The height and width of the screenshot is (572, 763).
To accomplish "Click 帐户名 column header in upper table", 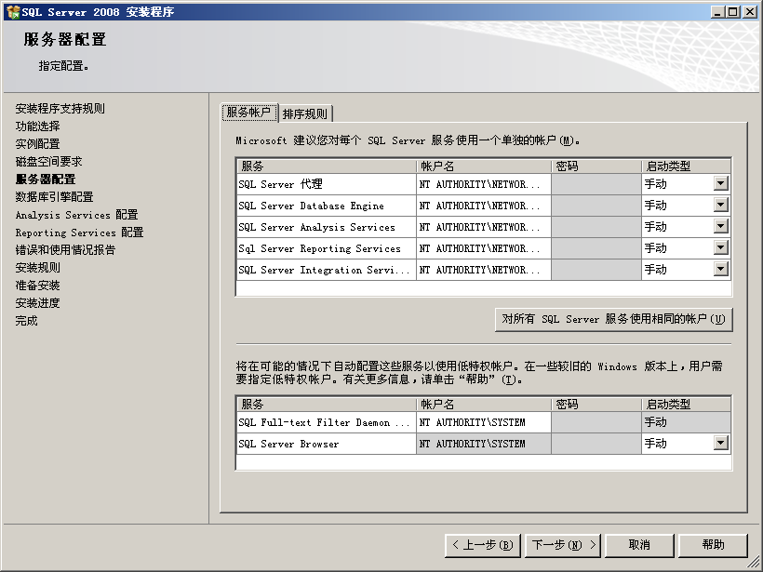I will [x=484, y=166].
